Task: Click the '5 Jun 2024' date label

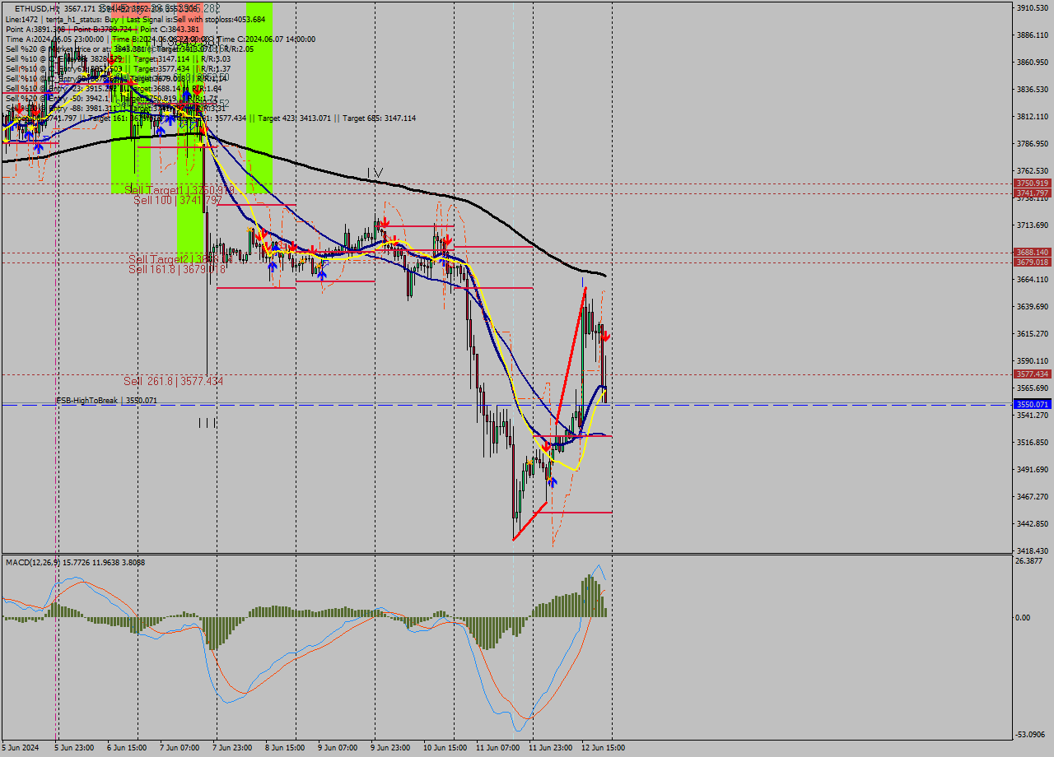Action: 21,748
